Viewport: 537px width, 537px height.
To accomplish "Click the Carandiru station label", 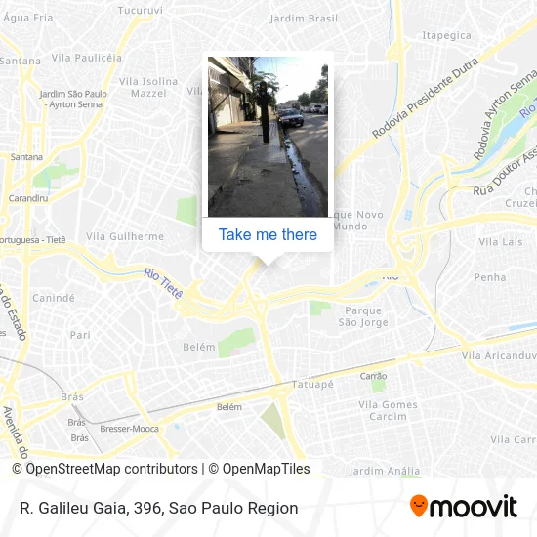I will [28, 198].
